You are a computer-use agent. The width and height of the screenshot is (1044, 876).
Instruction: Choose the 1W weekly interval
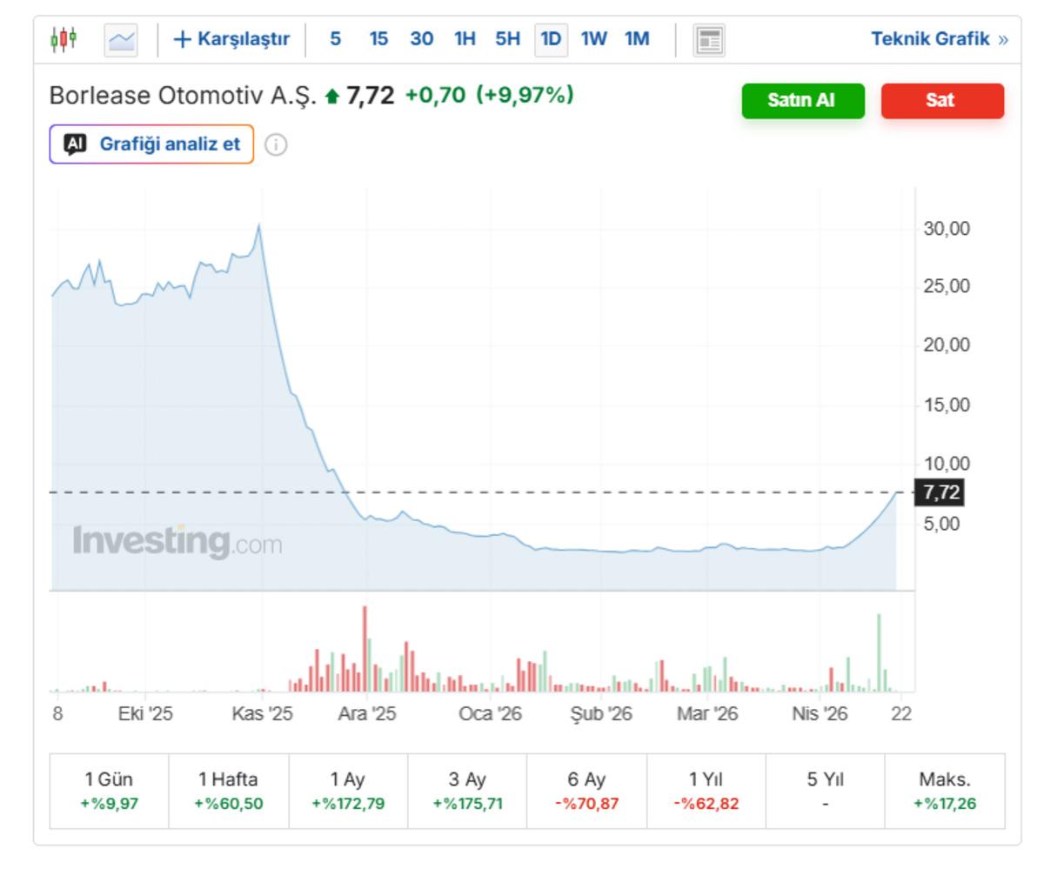tap(593, 40)
